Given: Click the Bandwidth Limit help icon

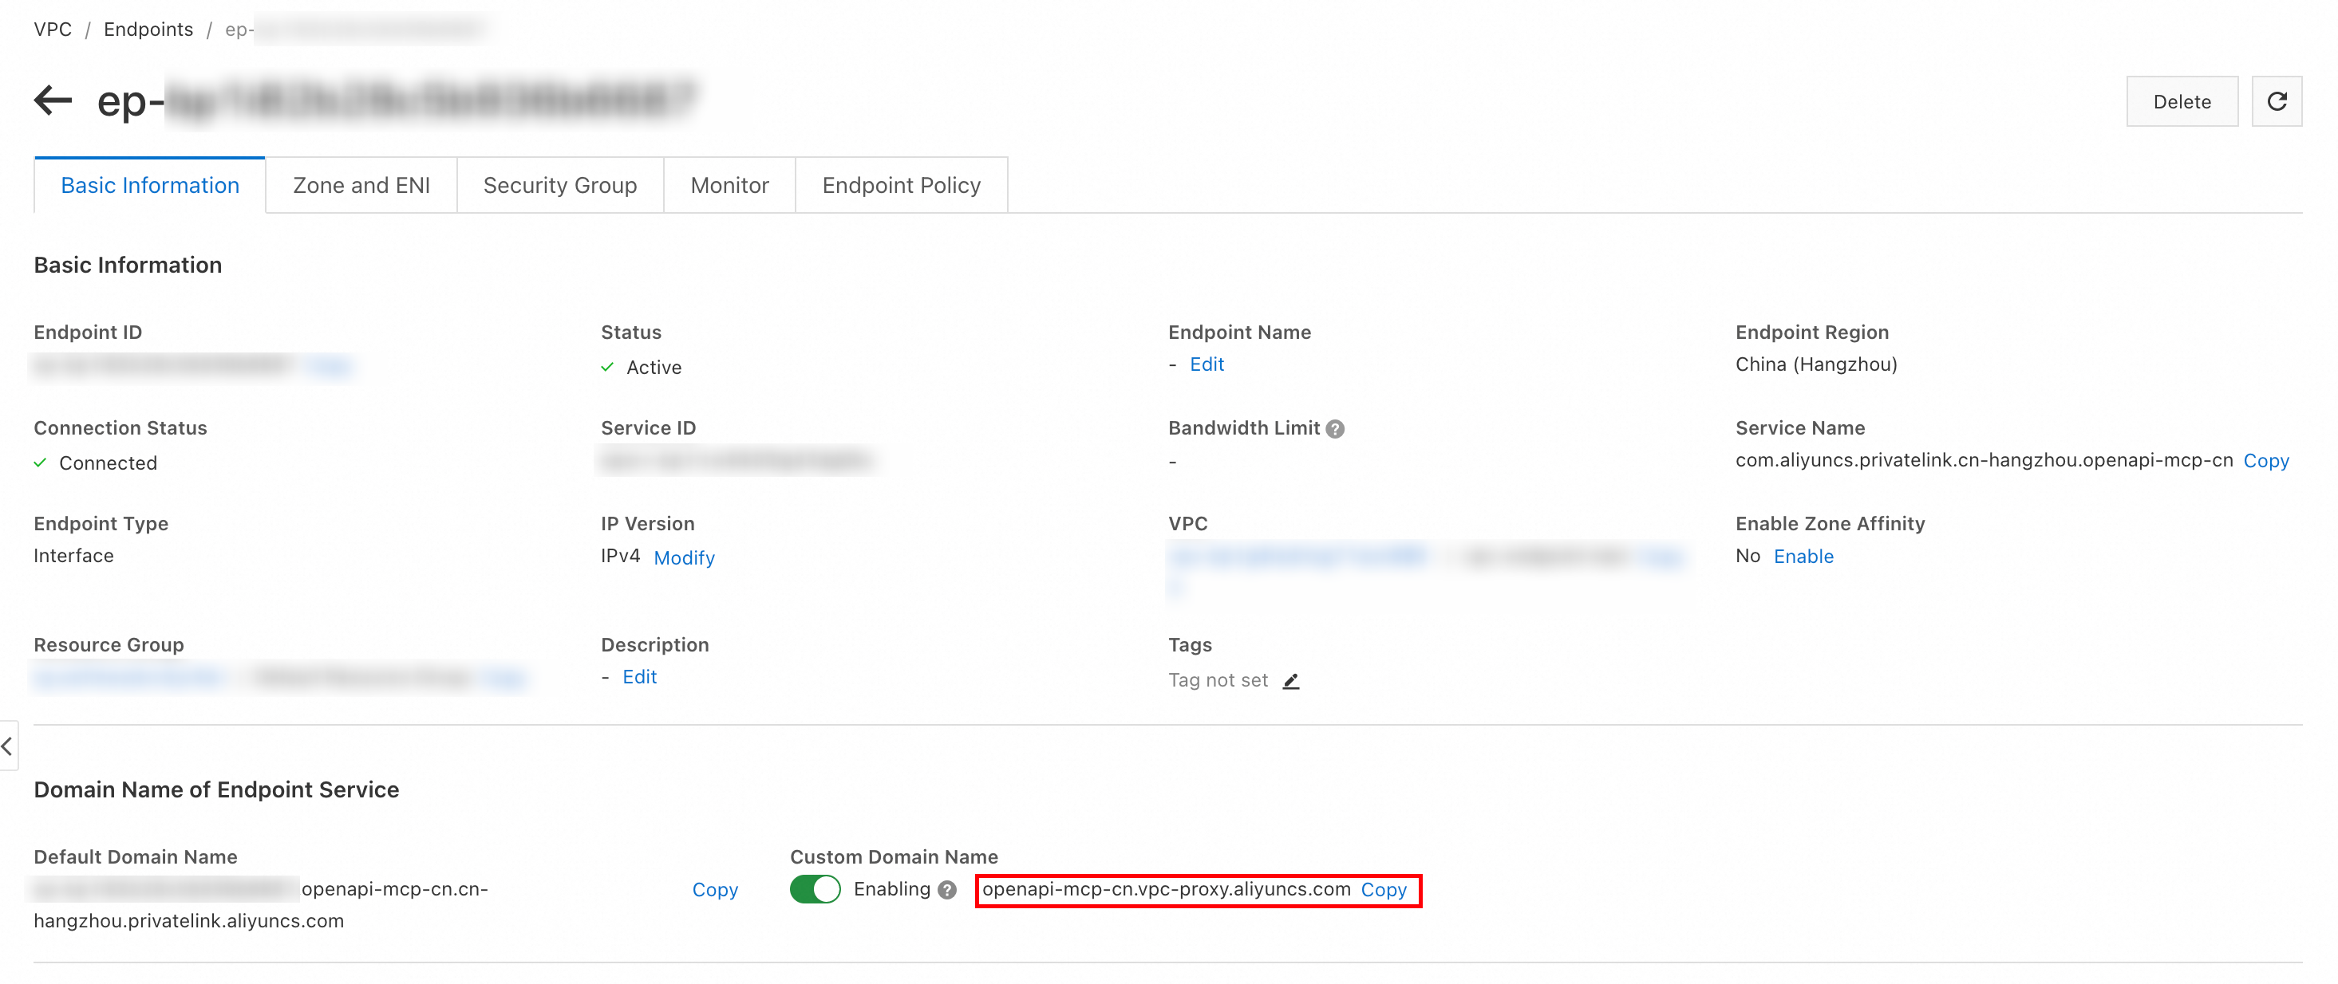Looking at the screenshot, I should point(1334,429).
